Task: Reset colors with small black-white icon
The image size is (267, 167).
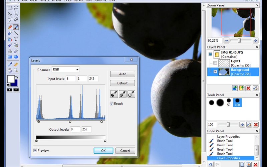Action: (8, 85)
